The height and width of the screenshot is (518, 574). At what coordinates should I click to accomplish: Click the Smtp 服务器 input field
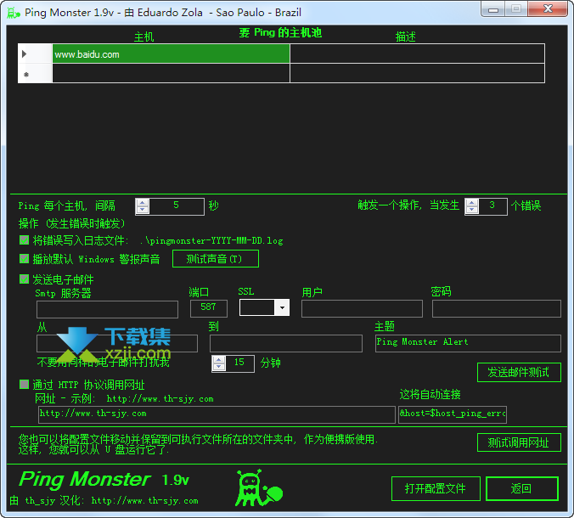pos(107,309)
